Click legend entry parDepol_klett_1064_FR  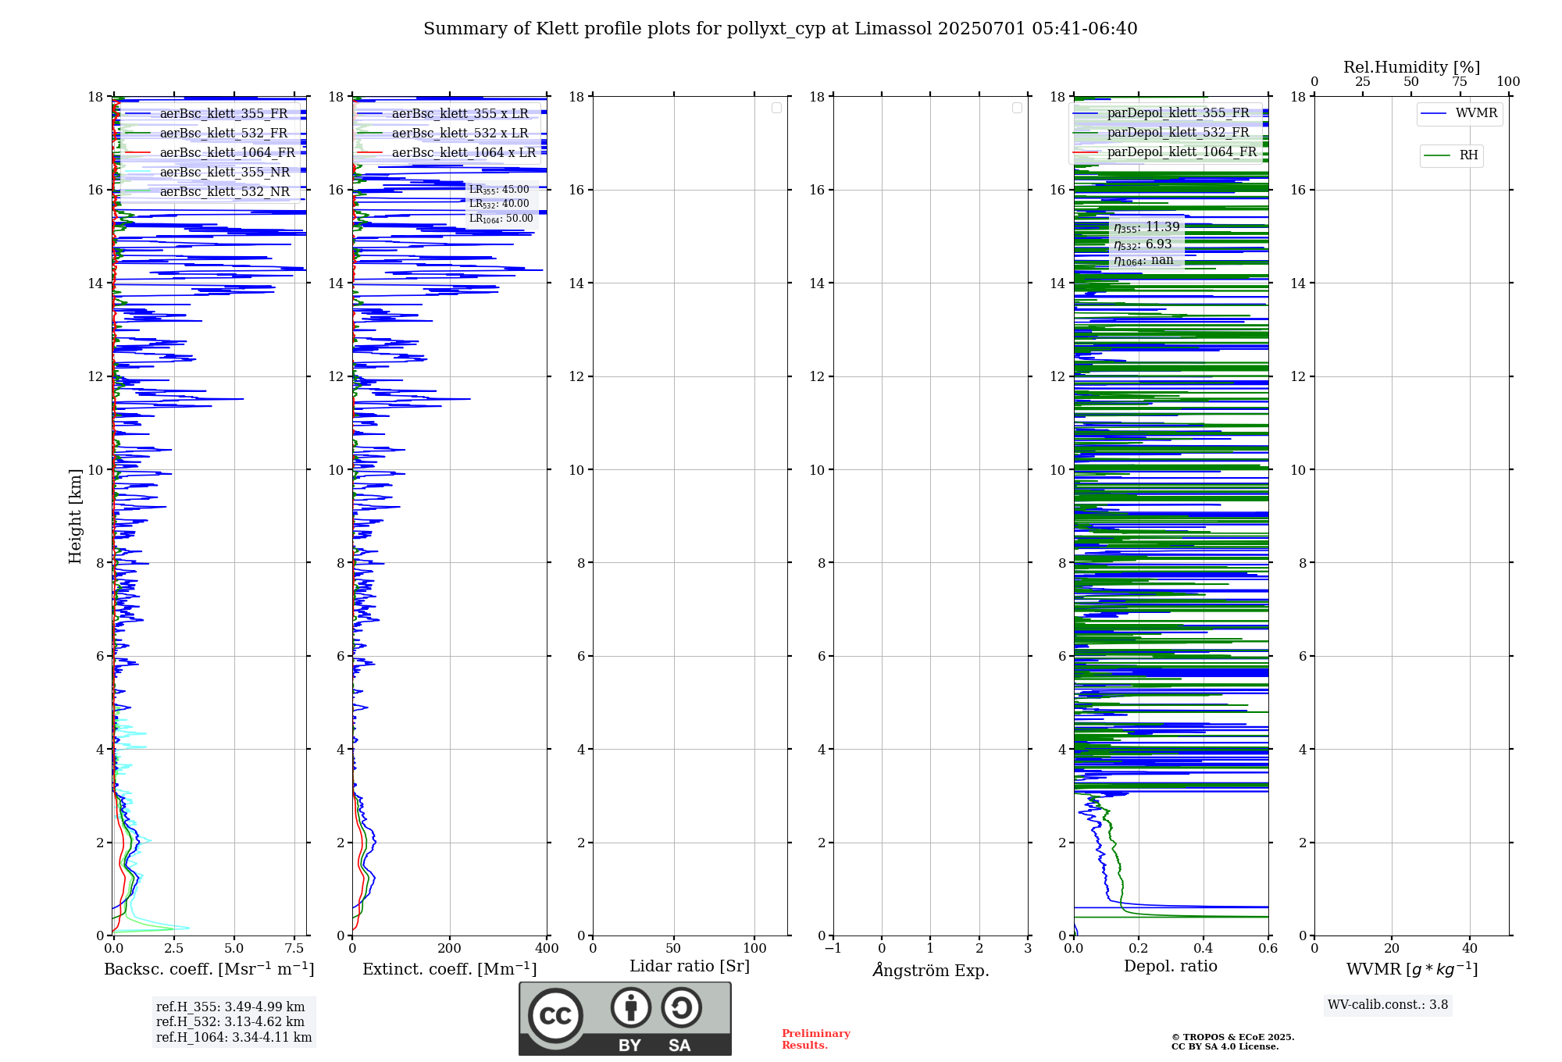[1165, 151]
